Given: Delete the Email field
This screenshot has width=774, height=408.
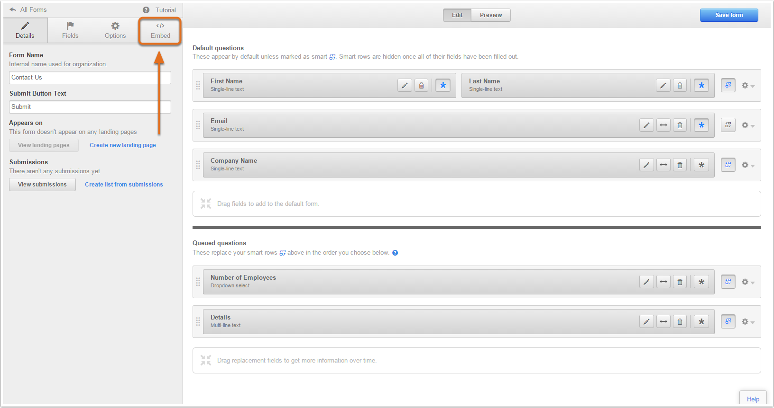Looking at the screenshot, I should [x=680, y=125].
